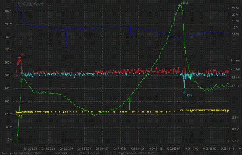Select the 0:10:23.03 time axis label
This screenshot has width=242, height=155.
pos(30,149)
